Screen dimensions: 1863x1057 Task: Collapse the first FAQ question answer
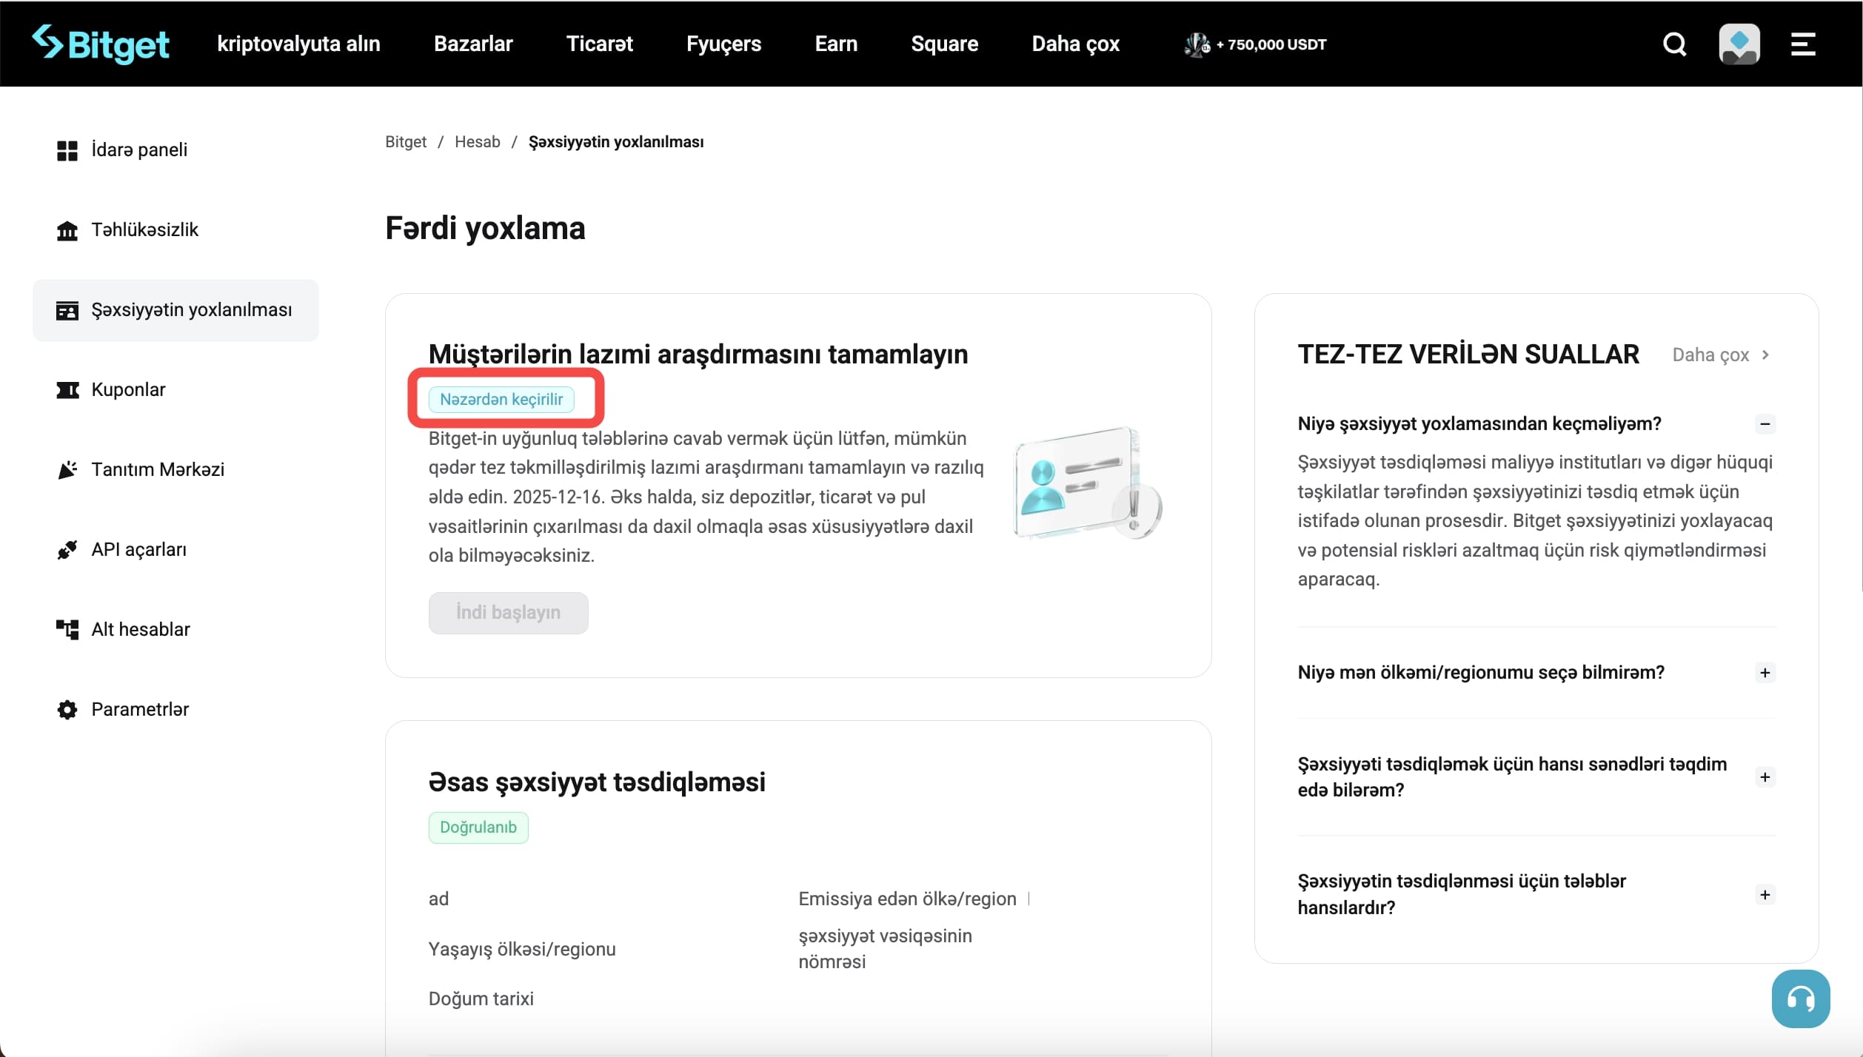[x=1765, y=423]
